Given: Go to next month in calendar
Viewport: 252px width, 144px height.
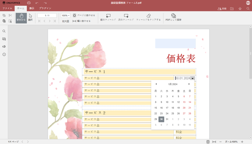Looking at the screenshot, I should (189, 84).
